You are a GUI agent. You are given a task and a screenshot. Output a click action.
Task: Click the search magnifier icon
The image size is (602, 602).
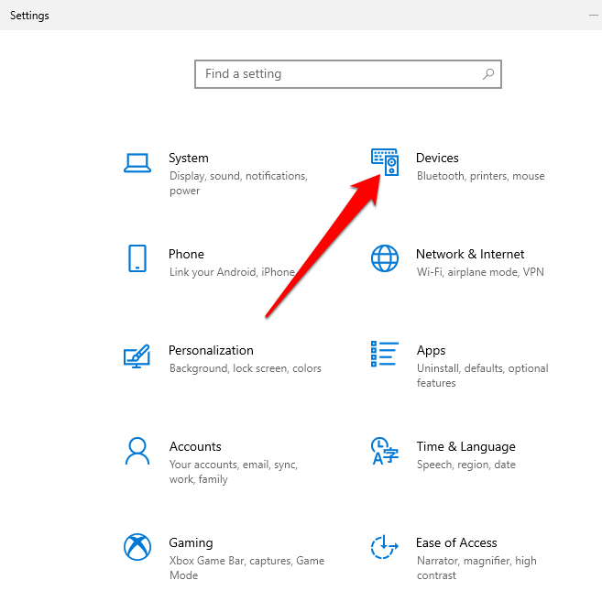coord(488,74)
